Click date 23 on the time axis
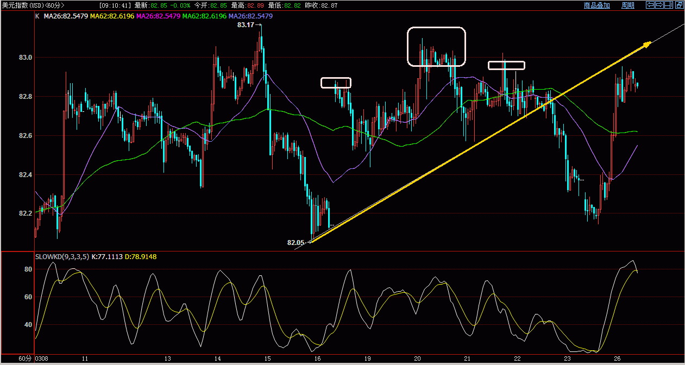685x365 pixels. (568, 360)
